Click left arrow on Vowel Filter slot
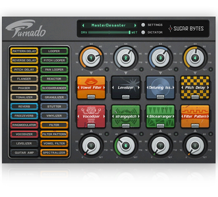This screenshot has width=218, height=197. coord(79,87)
